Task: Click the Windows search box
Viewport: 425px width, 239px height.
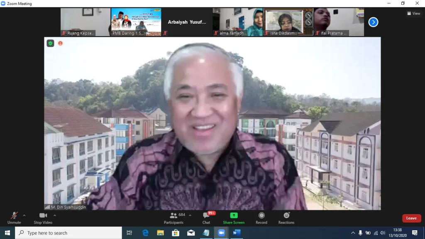Action: coord(68,233)
